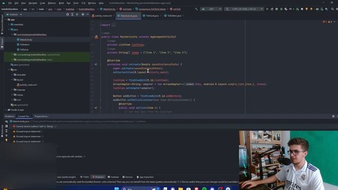Open the File menu
Viewport: 338px width, 190px height.
click(x=10, y=3)
